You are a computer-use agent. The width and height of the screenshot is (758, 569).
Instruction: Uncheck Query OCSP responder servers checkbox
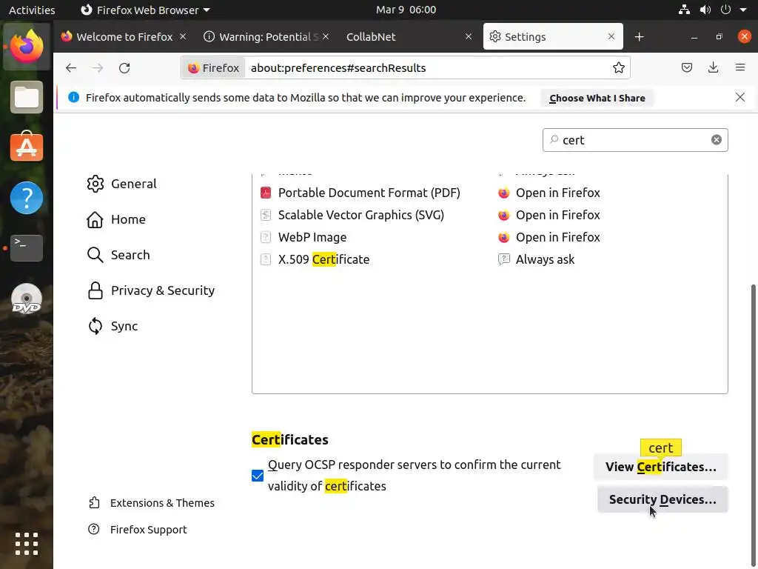(258, 476)
